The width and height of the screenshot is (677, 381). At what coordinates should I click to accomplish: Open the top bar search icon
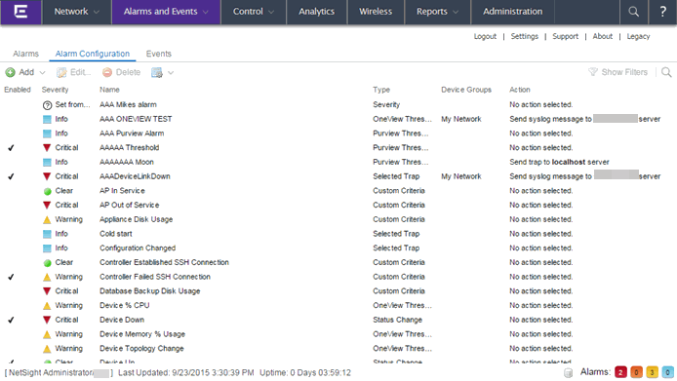point(633,12)
